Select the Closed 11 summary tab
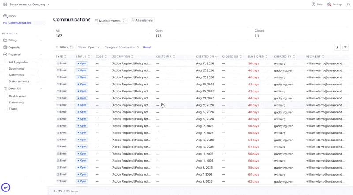The image size is (353, 195). point(300,33)
